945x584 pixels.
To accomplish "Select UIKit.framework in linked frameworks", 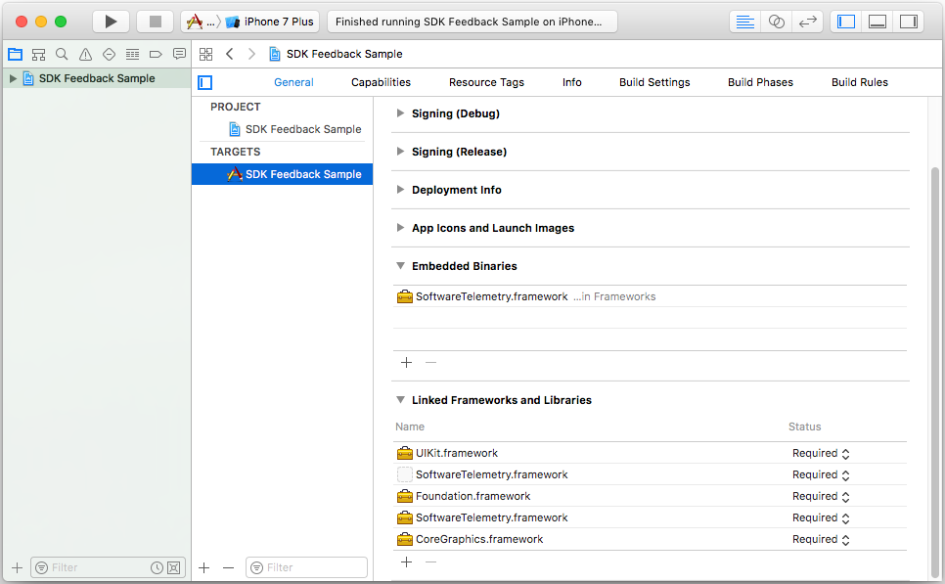I will pos(650,453).
